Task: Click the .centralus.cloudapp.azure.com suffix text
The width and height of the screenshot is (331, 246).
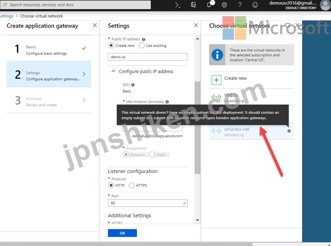Action: [x=157, y=136]
